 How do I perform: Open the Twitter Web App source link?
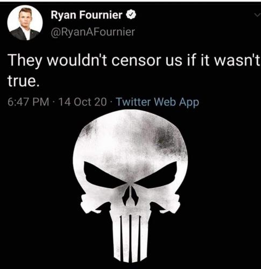tap(158, 102)
